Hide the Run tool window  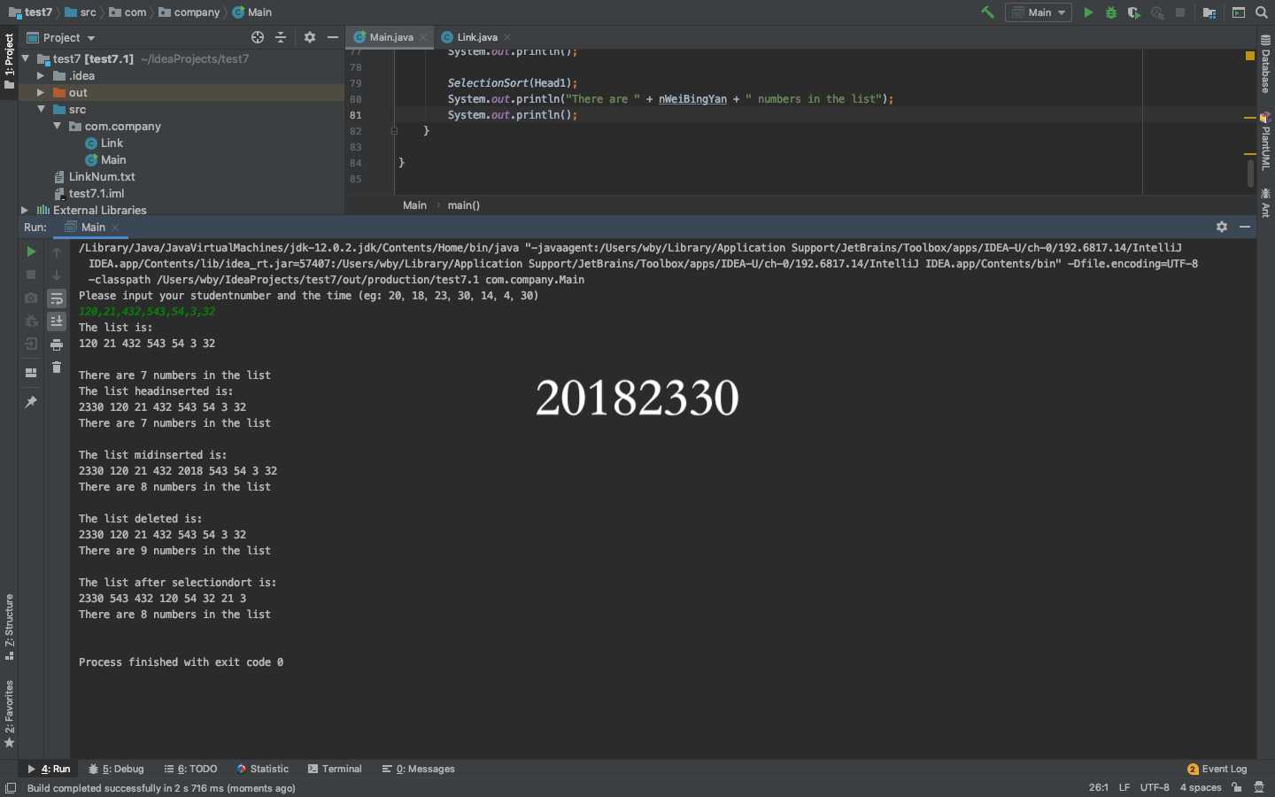click(x=1245, y=227)
